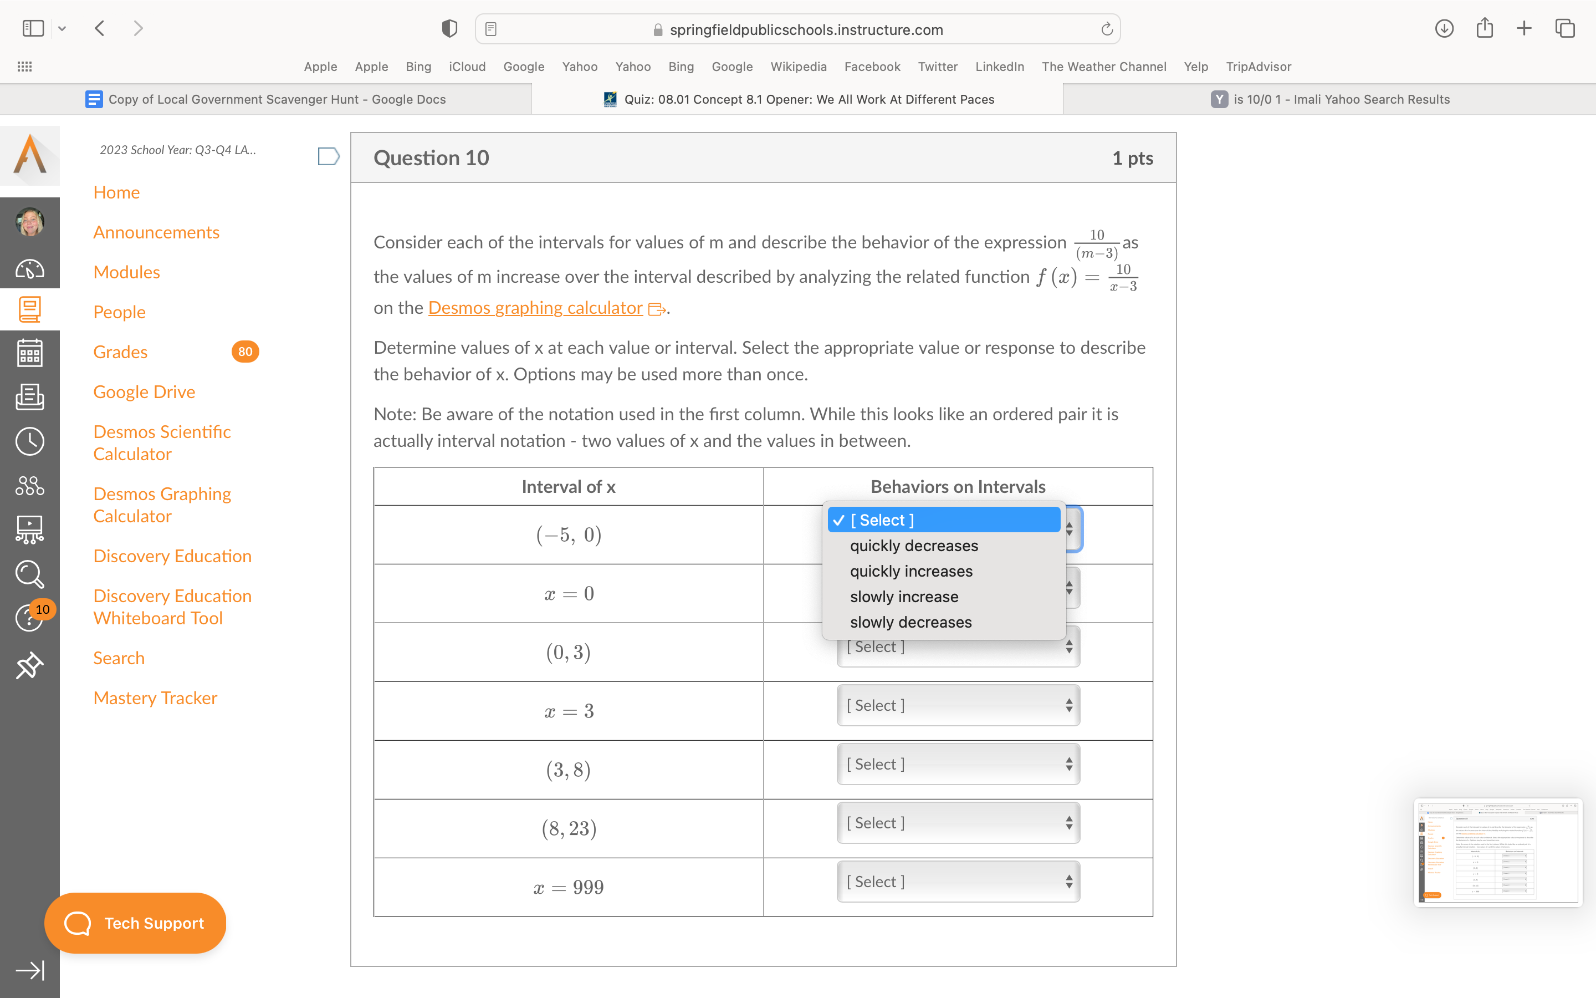
Task: Open Calendar icon in global sidebar
Action: [30, 353]
